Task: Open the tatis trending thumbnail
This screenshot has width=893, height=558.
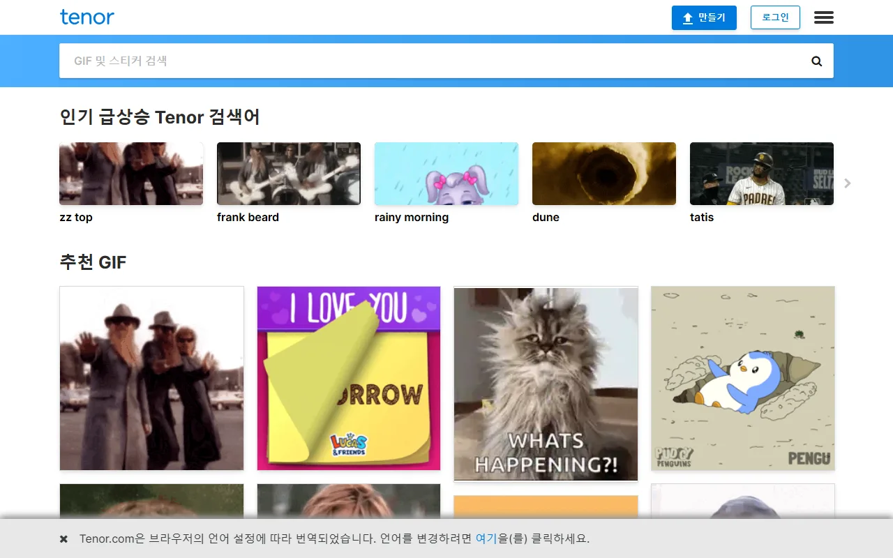Action: pos(762,174)
